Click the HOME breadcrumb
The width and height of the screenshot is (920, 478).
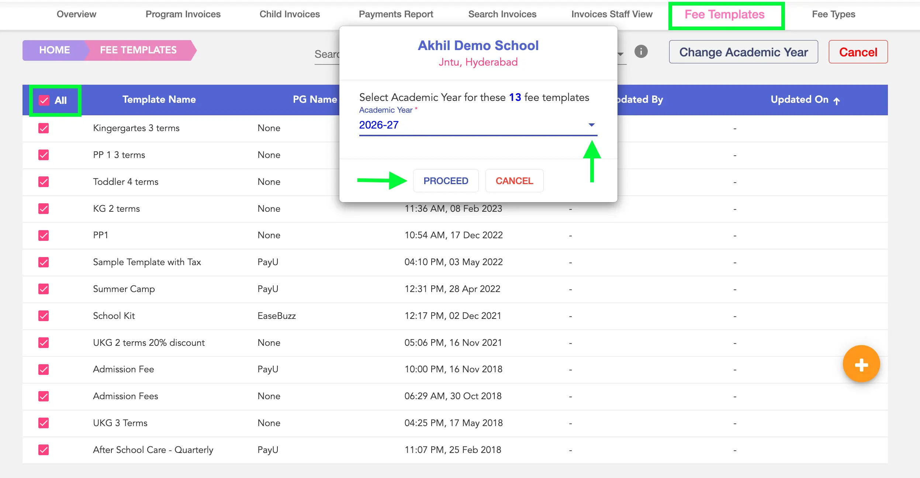[55, 50]
